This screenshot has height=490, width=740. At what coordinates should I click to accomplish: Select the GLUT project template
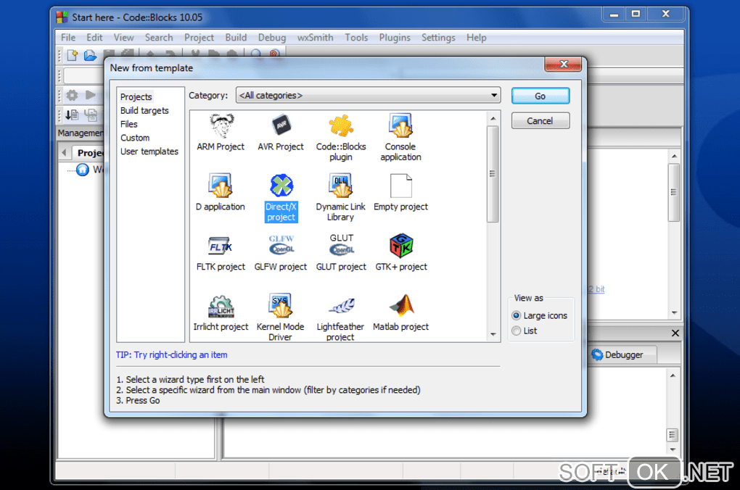(x=341, y=253)
